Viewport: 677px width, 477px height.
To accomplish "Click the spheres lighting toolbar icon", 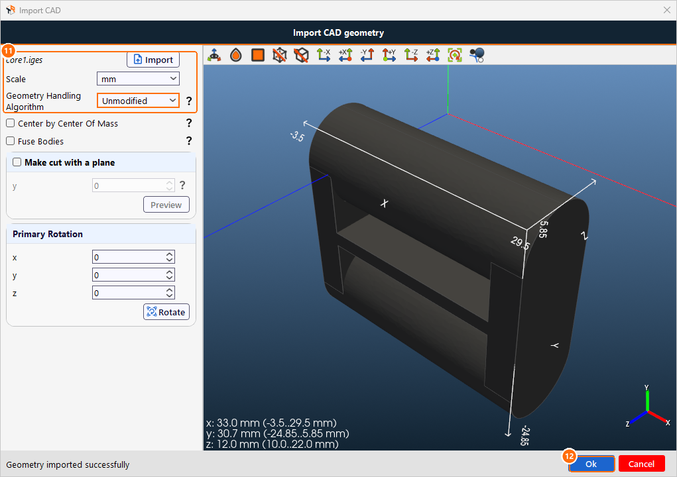I will tap(477, 55).
